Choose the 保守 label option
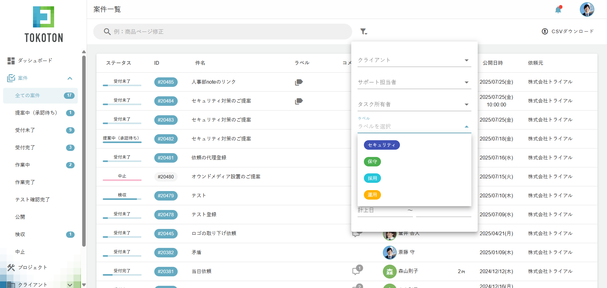 [x=372, y=162]
